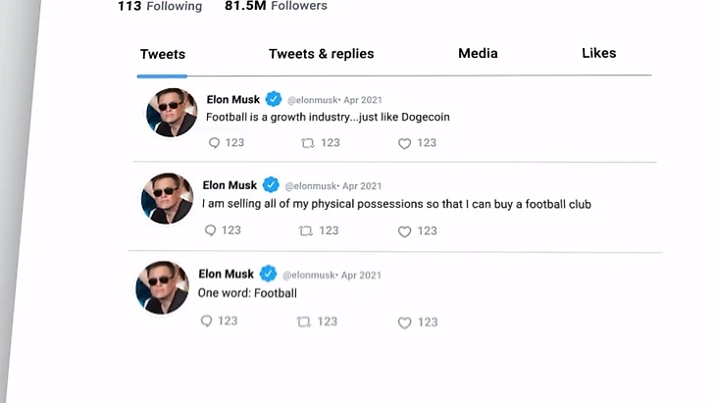This screenshot has height=403, width=716.
Task: Select the Media tab
Action: pos(478,53)
